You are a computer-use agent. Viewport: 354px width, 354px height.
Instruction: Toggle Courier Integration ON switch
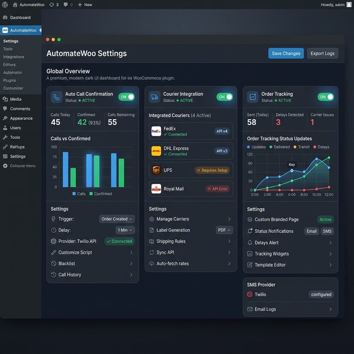(224, 97)
